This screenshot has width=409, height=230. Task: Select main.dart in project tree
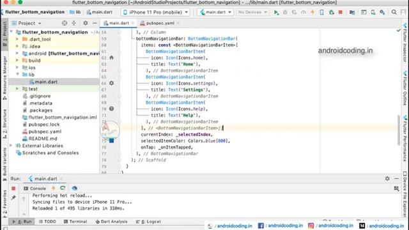tap(46, 82)
